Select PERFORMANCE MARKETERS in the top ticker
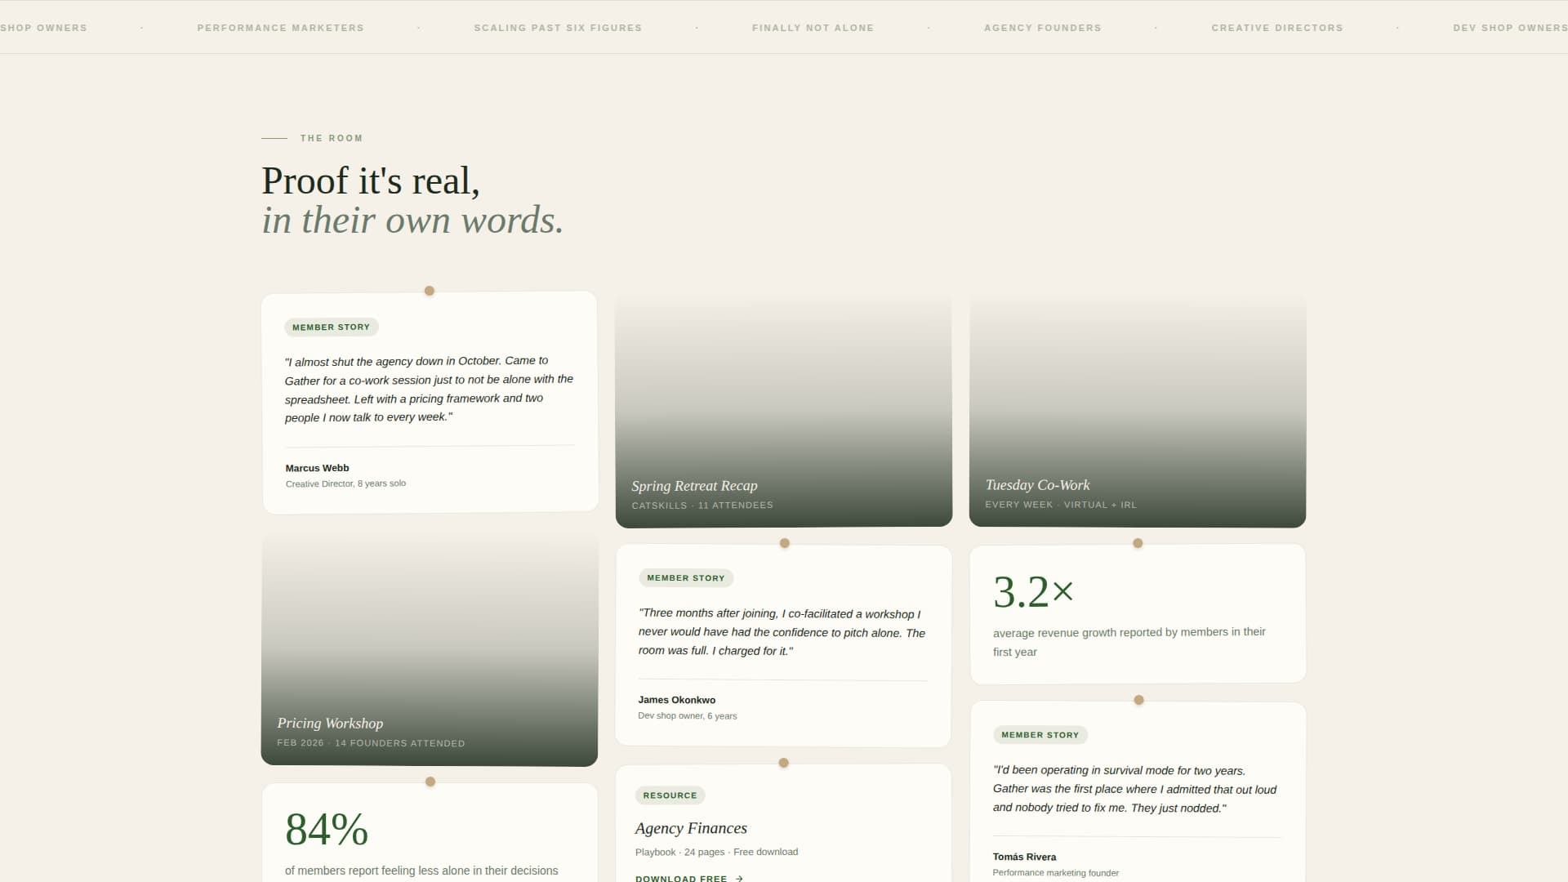Viewport: 1568px width, 882px height. pyautogui.click(x=280, y=27)
